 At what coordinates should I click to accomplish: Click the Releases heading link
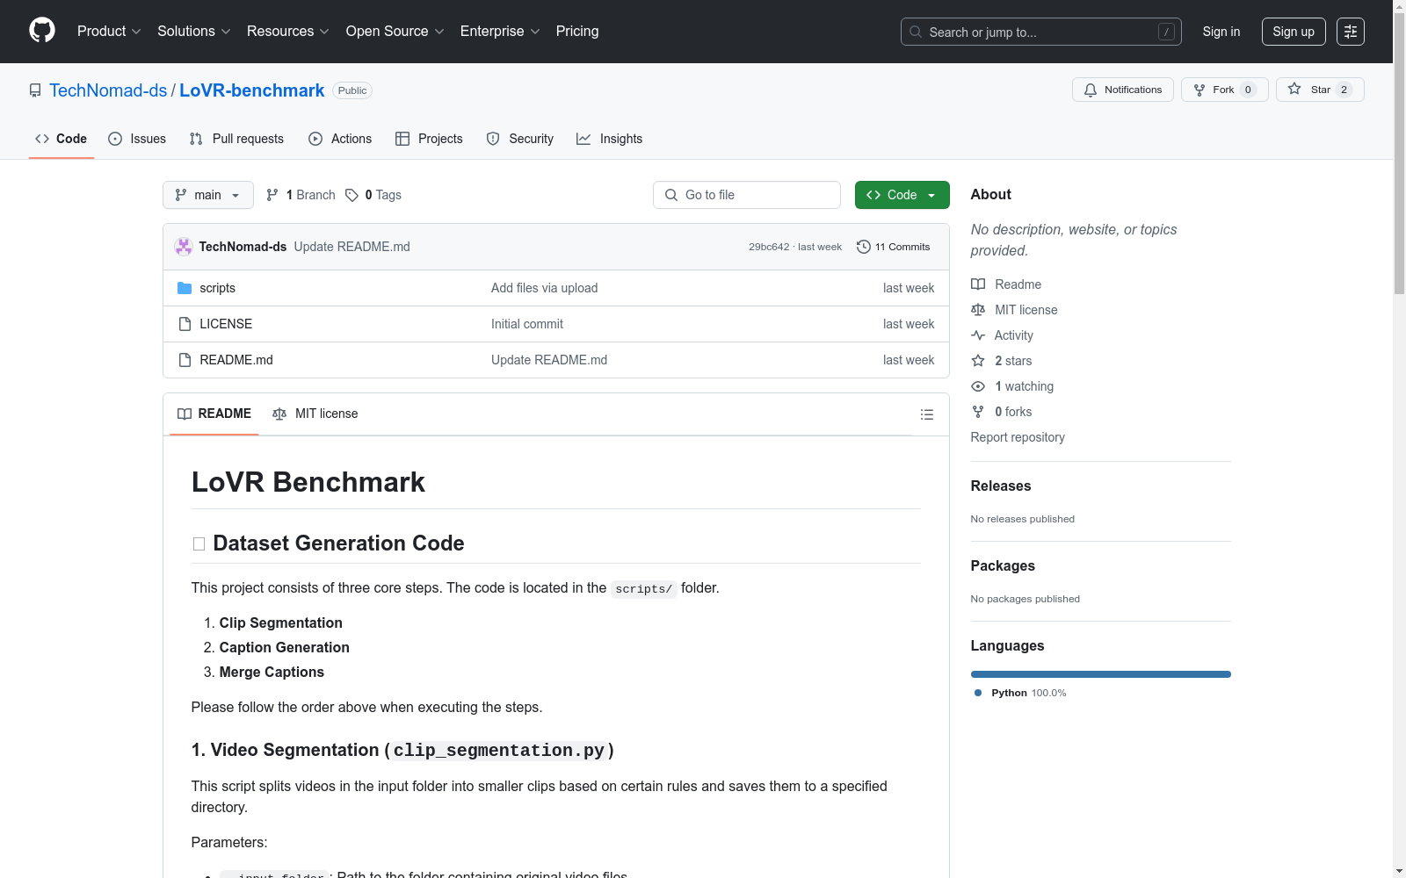tap(1001, 486)
